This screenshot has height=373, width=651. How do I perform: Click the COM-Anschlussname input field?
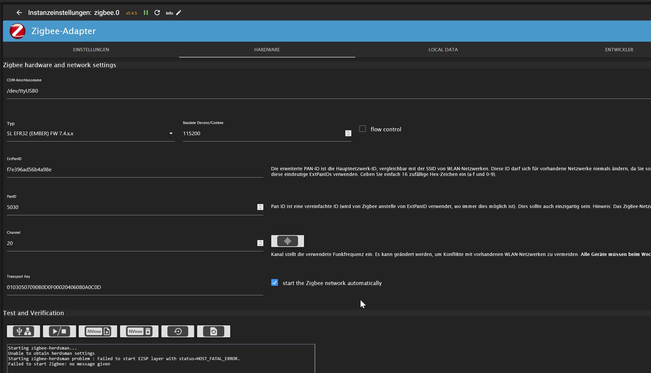(329, 91)
